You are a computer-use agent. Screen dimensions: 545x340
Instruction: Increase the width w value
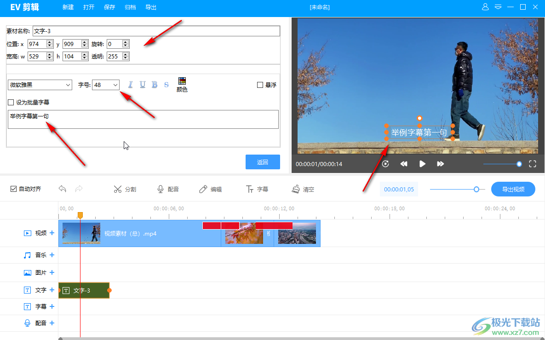[50, 55]
